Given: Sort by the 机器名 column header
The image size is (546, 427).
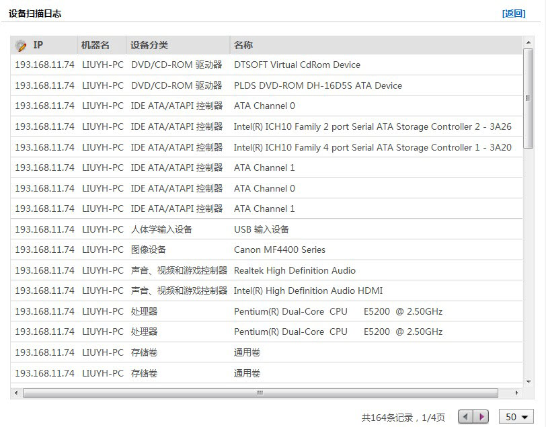Looking at the screenshot, I should (95, 45).
